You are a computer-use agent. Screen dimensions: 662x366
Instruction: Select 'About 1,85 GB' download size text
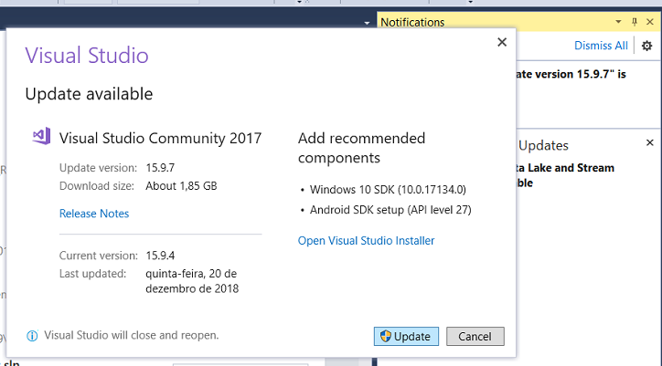tap(181, 186)
